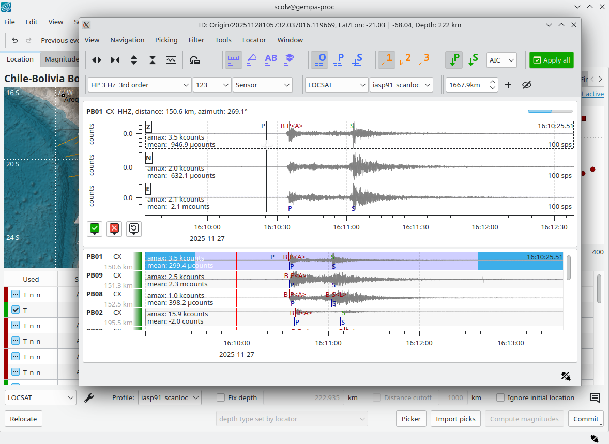Select the green S phase picking tool
The width and height of the screenshot is (609, 444).
[473, 60]
